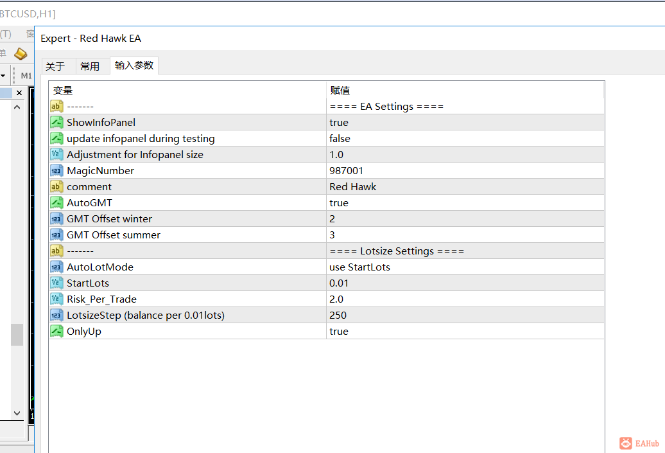Click string icon beside comment variable
The width and height of the screenshot is (665, 453).
[x=56, y=187]
